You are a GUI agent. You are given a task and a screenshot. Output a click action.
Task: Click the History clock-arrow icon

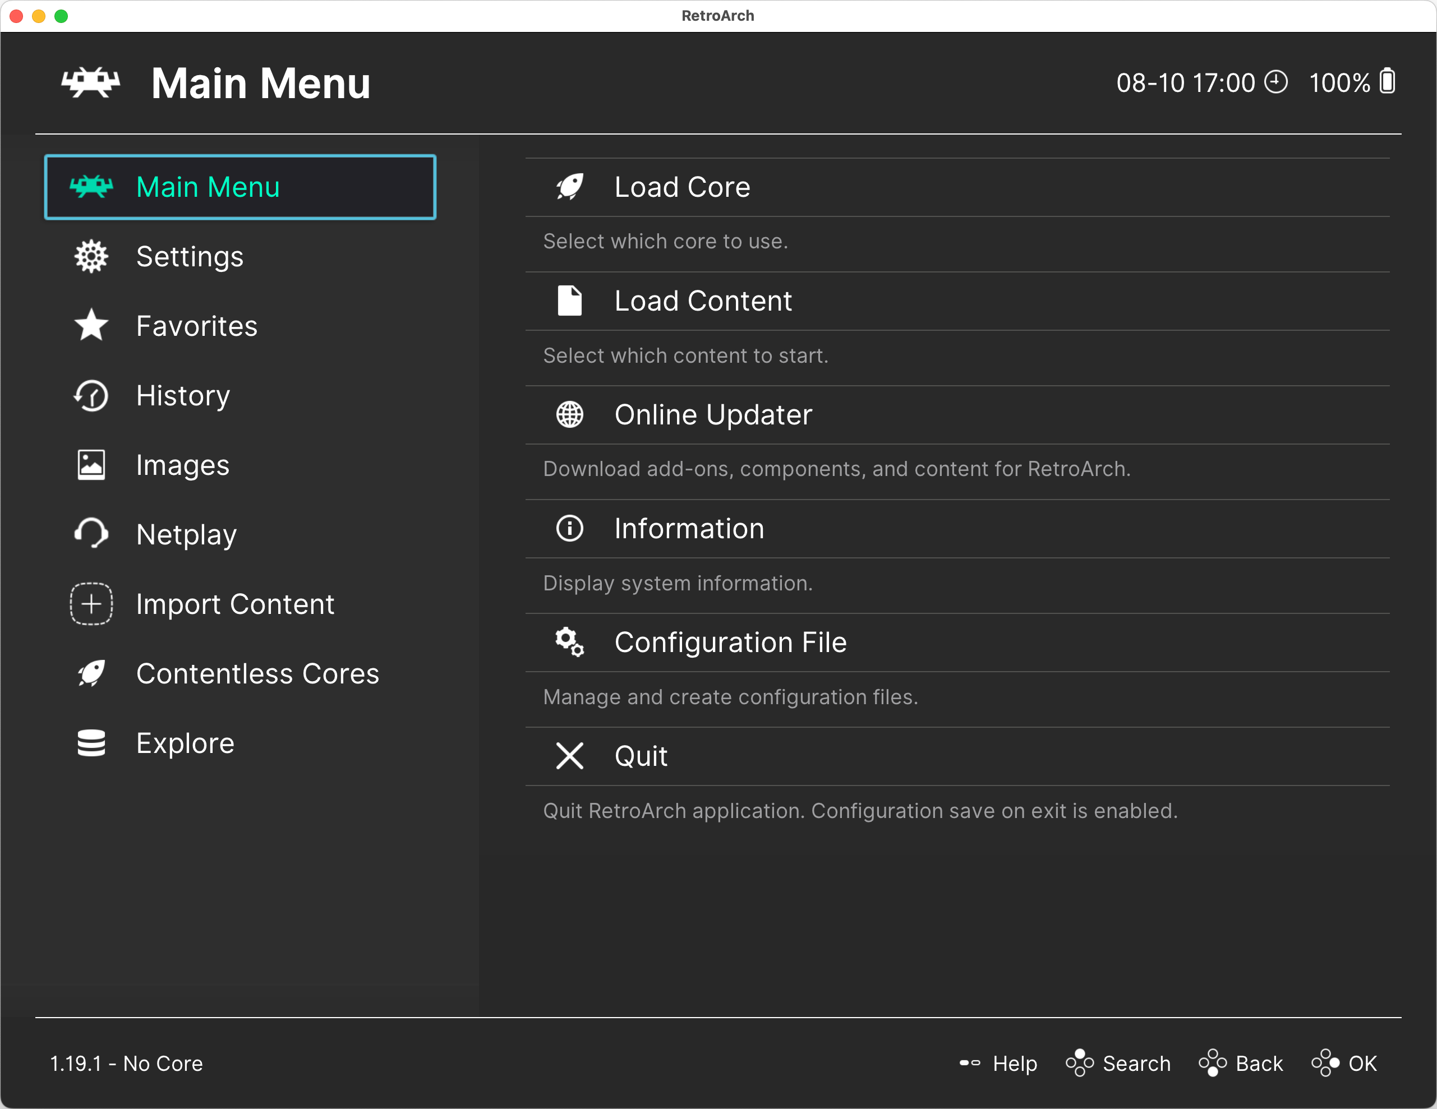91,395
